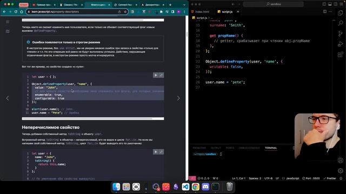This screenshot has width=346, height=194.
Task: Go to previous article arrow
Action: click(8, 98)
